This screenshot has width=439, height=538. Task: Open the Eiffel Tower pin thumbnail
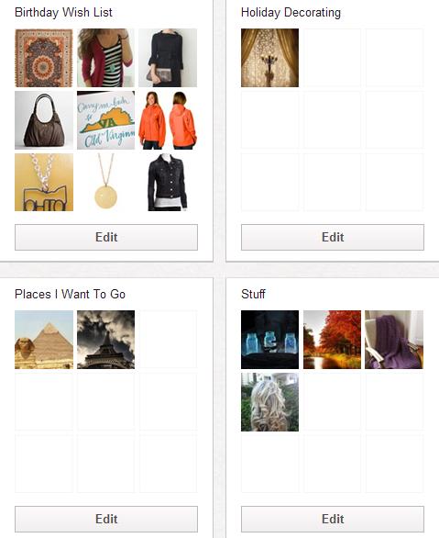pos(105,340)
